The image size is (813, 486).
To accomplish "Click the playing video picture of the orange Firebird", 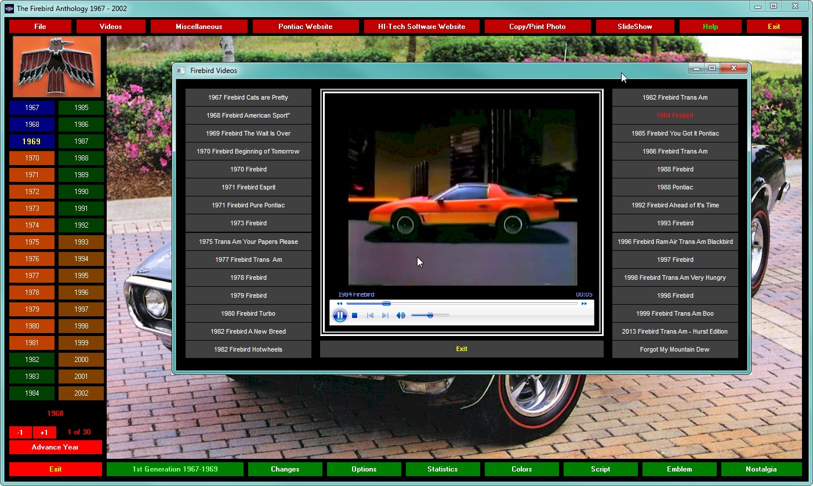I will [x=462, y=197].
